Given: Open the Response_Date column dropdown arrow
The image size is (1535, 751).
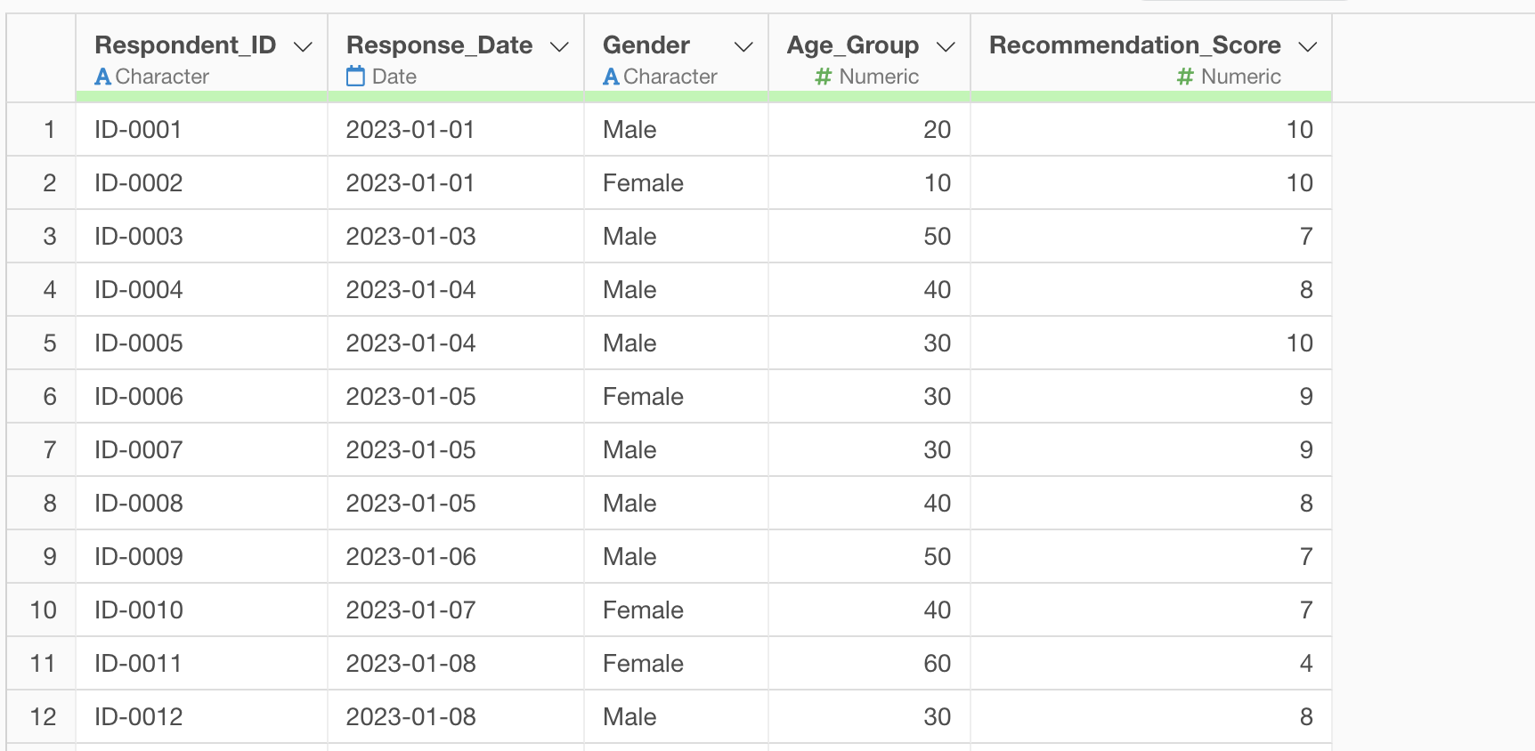Looking at the screenshot, I should pyautogui.click(x=559, y=46).
